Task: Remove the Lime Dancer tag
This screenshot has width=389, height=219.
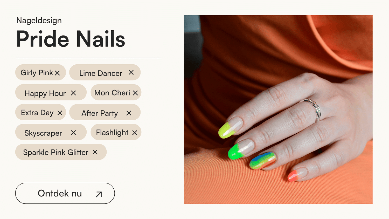Action: click(x=131, y=72)
